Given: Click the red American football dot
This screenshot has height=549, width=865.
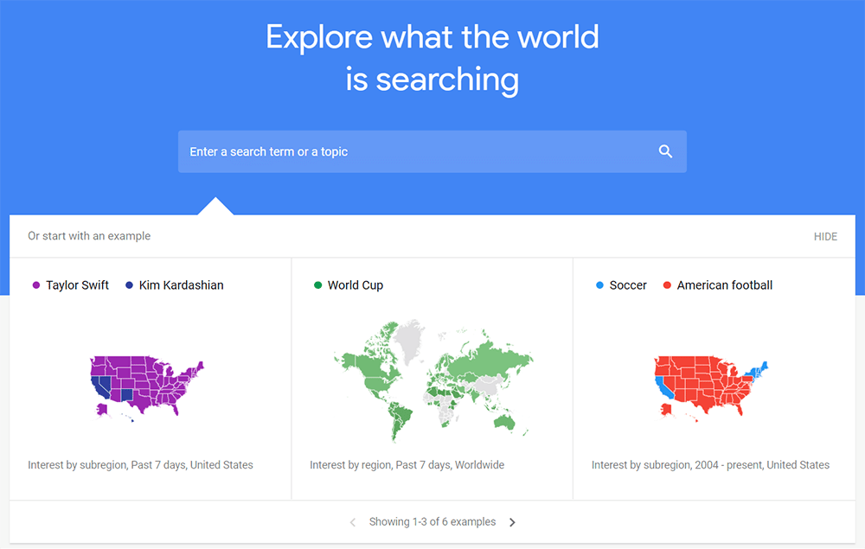Looking at the screenshot, I should click(667, 285).
